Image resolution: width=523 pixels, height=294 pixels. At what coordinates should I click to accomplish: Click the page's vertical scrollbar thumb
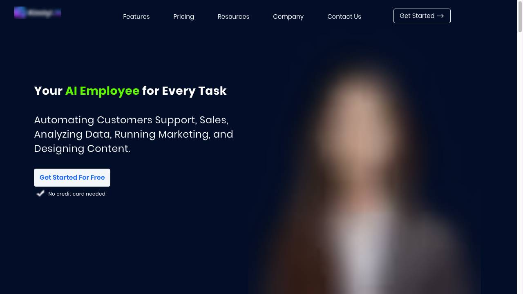(520, 16)
